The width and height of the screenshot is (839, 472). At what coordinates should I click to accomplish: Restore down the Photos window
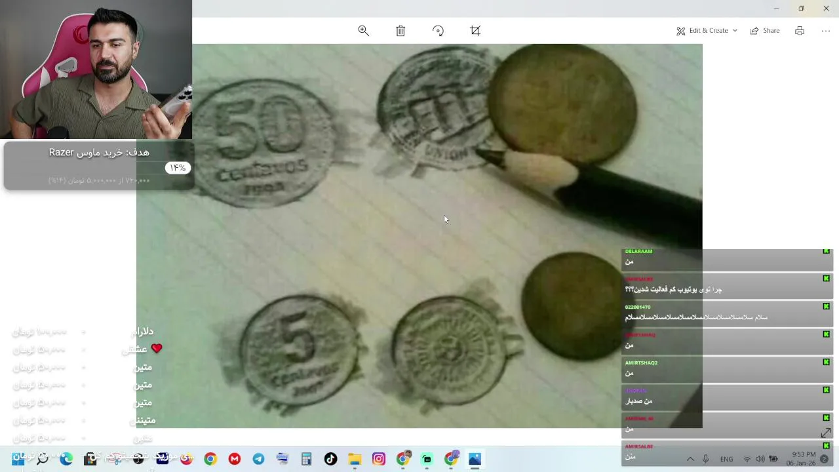[801, 9]
